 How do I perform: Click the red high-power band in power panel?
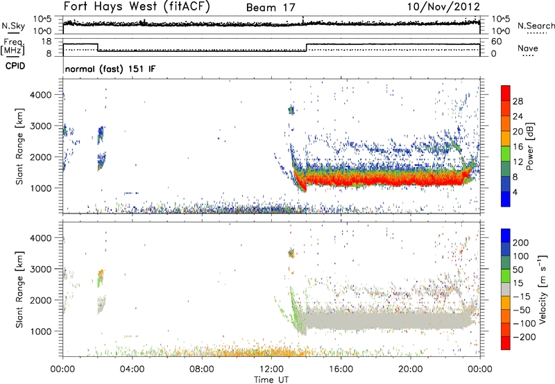[386, 180]
